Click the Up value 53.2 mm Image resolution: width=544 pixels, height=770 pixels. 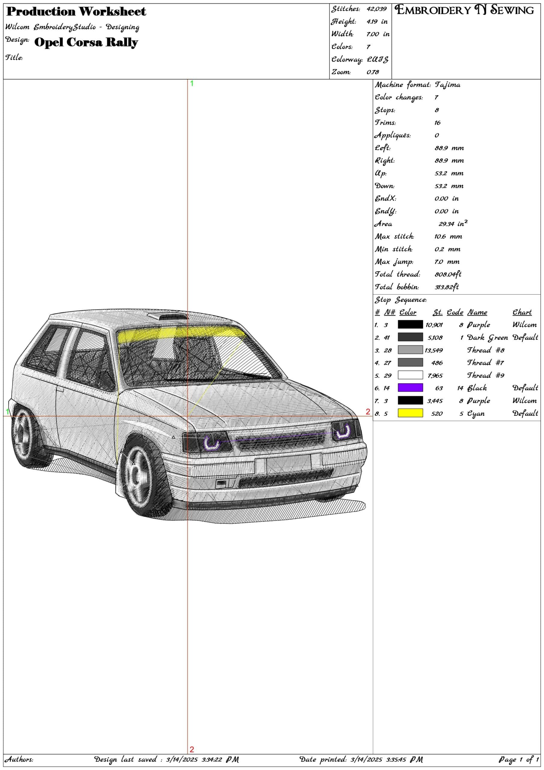click(449, 173)
